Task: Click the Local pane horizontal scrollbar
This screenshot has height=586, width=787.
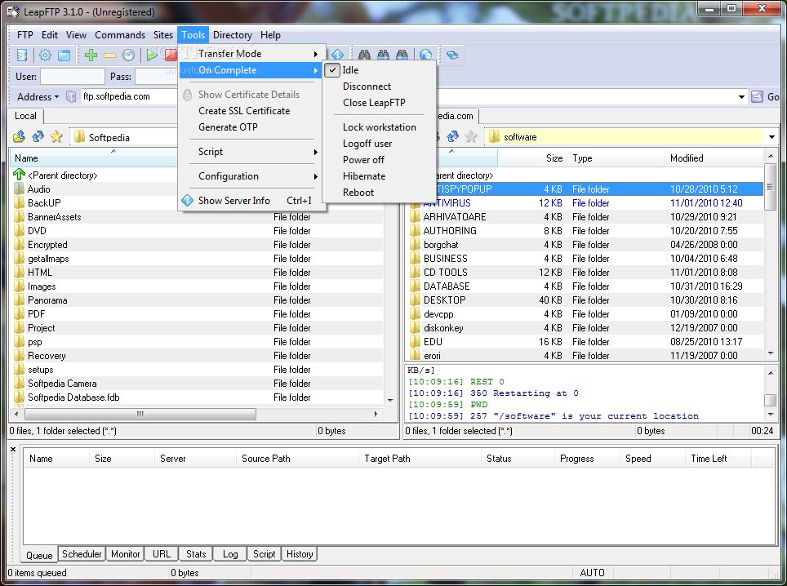Action: pos(140,414)
